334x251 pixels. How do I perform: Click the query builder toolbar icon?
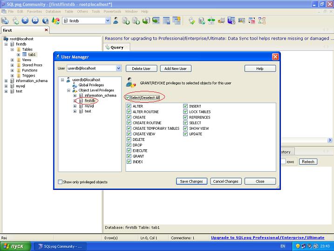tap(252, 21)
